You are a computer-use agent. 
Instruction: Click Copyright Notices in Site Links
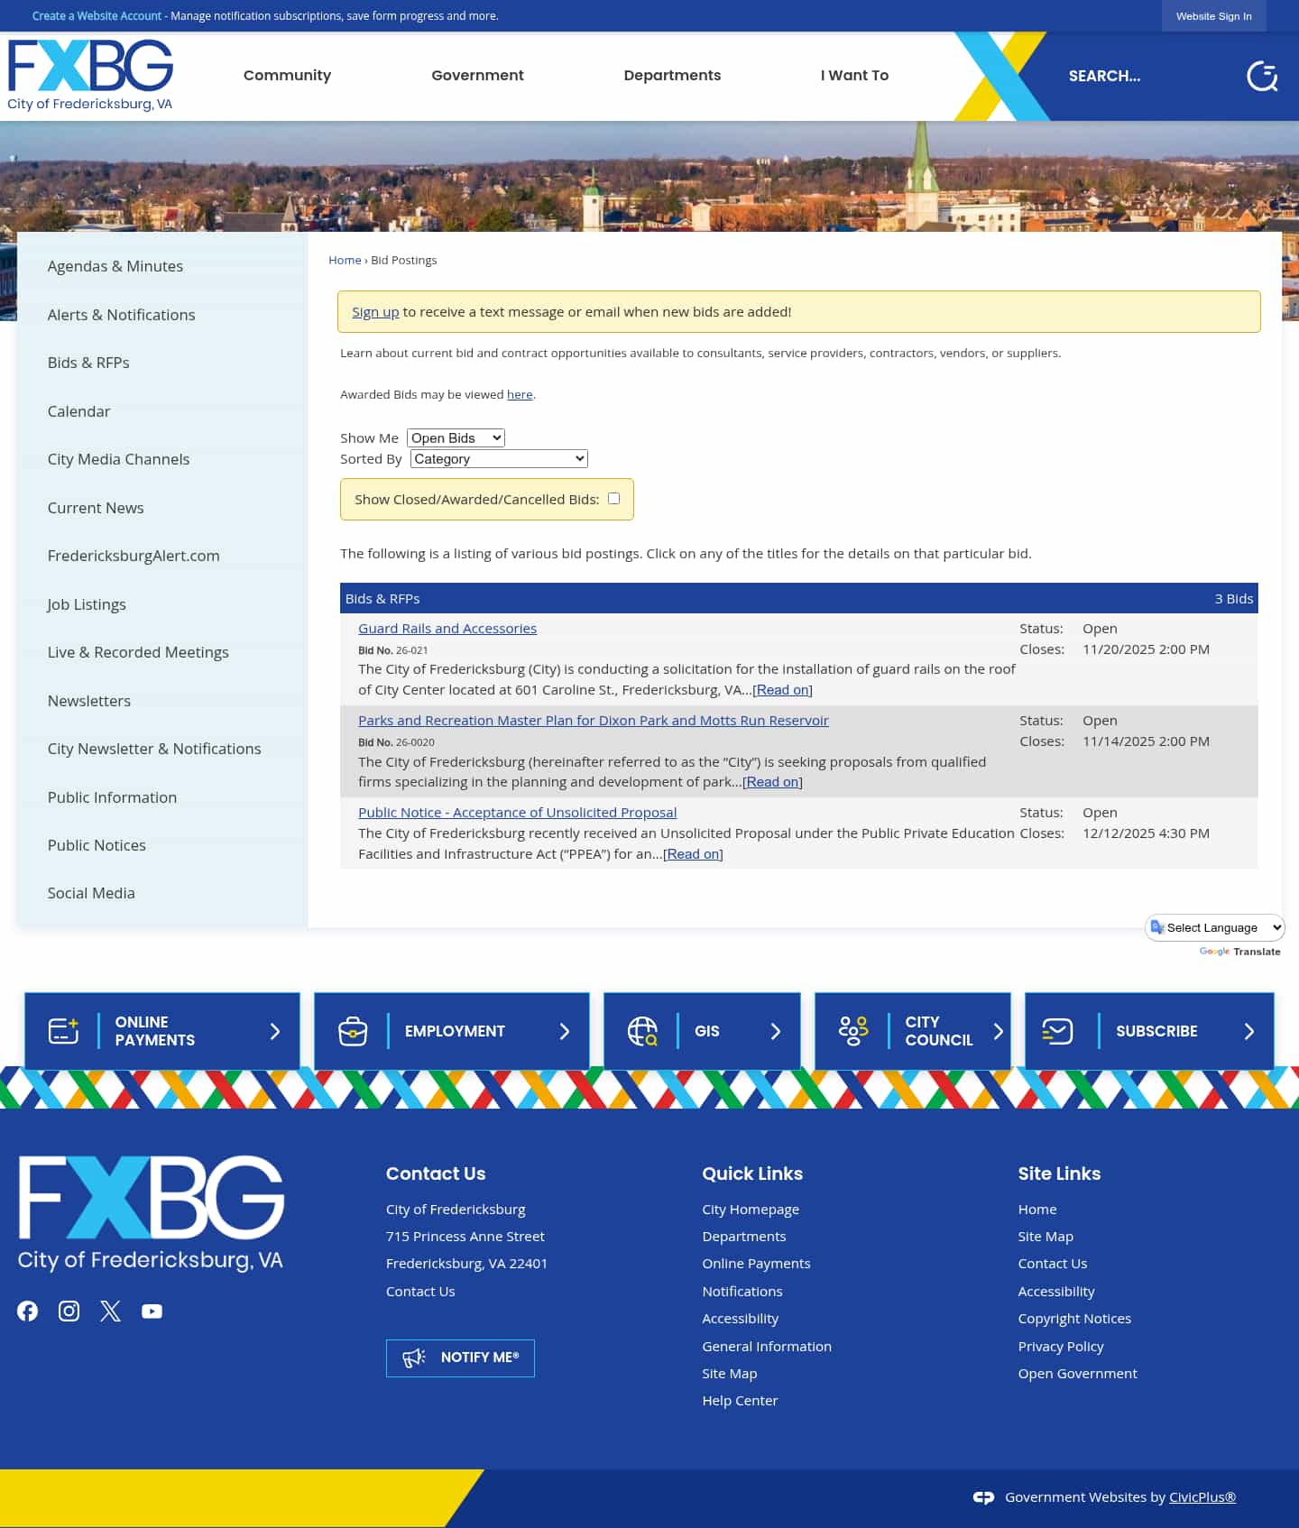click(1074, 1319)
